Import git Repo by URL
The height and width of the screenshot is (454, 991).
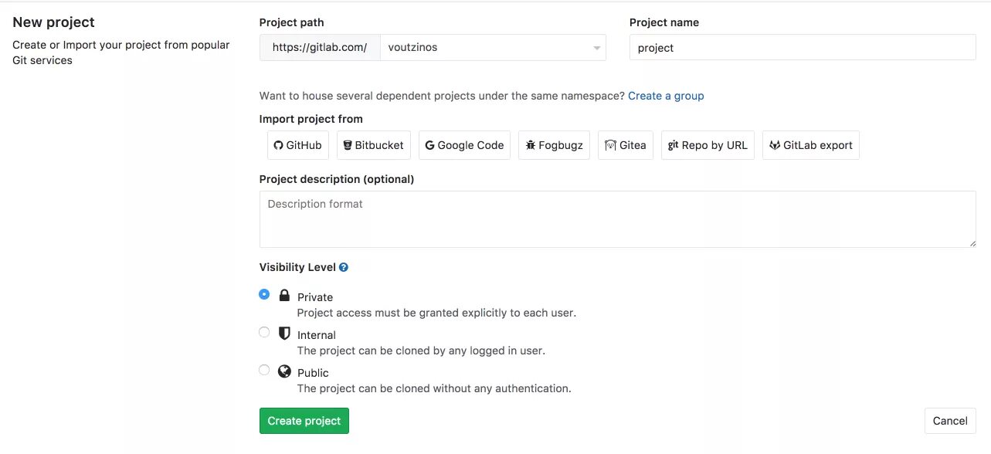[x=708, y=145]
